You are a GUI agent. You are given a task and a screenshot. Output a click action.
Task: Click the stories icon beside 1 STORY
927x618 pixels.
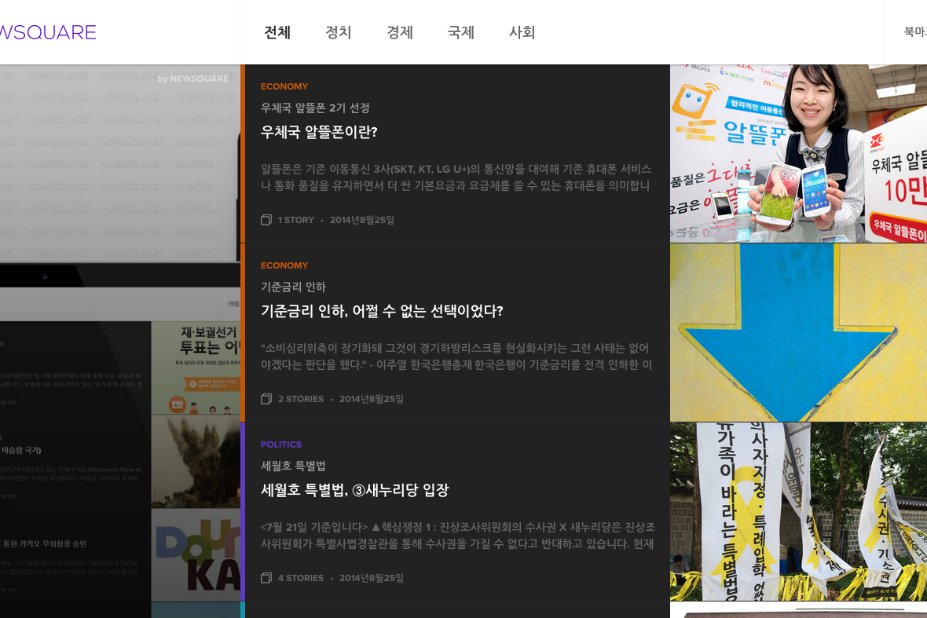coord(266,220)
